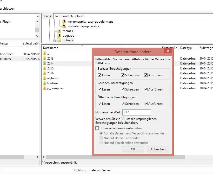Click the freshizer folder icon

tap(45, 83)
